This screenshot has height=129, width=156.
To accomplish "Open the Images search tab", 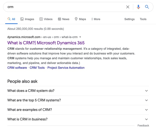I will (x=27, y=19).
